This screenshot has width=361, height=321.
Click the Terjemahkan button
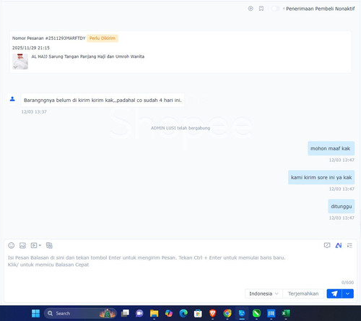(x=303, y=294)
